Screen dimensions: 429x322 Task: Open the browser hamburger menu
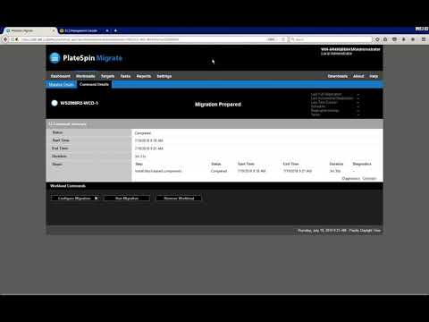point(424,39)
